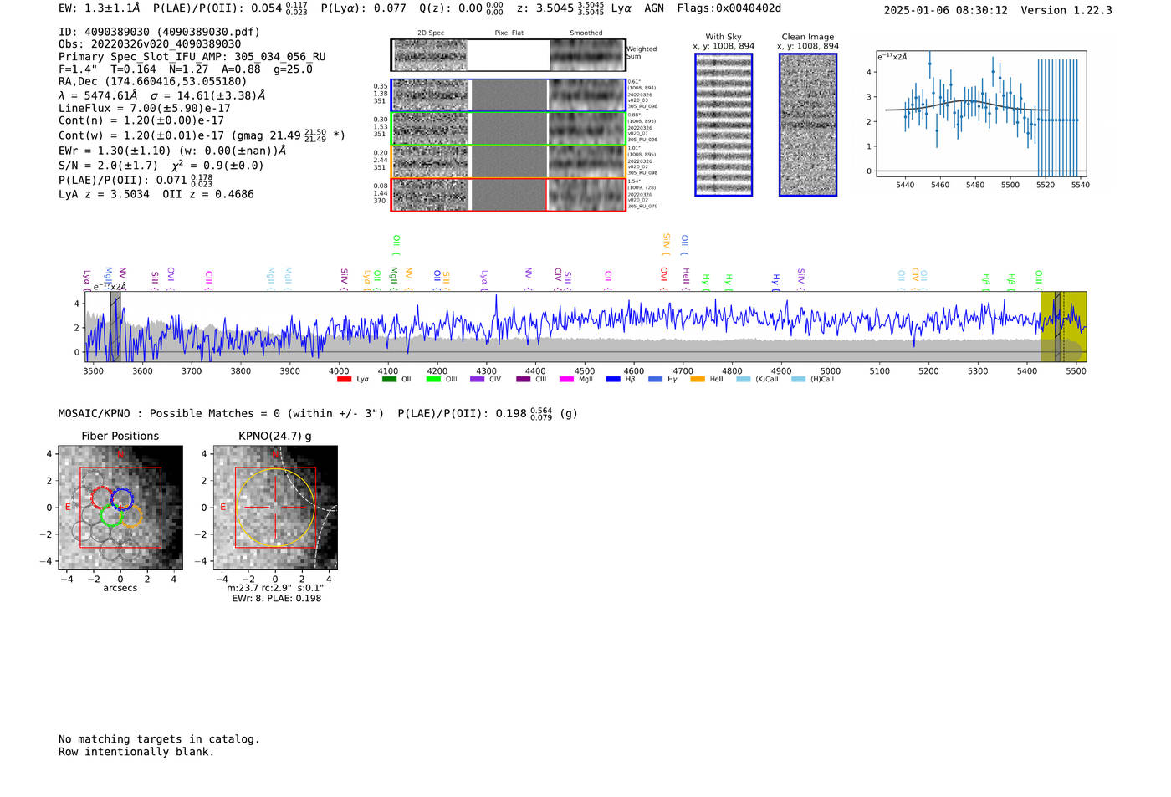This screenshot has height=797, width=1171.
Task: Click the Obs: 20220326v020_4090389030 text
Action: [150, 44]
